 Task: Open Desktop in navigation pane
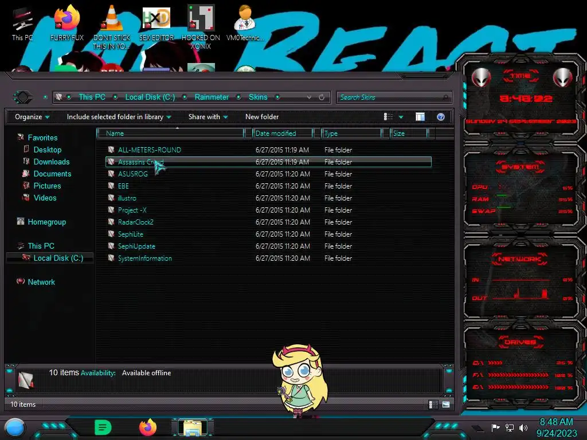point(47,150)
